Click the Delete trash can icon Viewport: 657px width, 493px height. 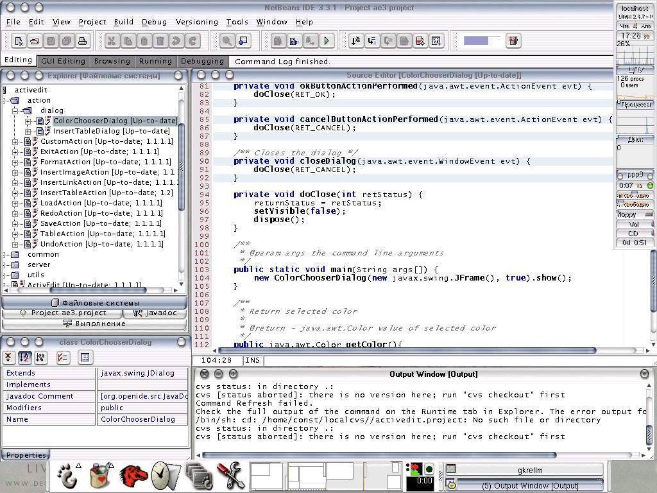(x=160, y=41)
